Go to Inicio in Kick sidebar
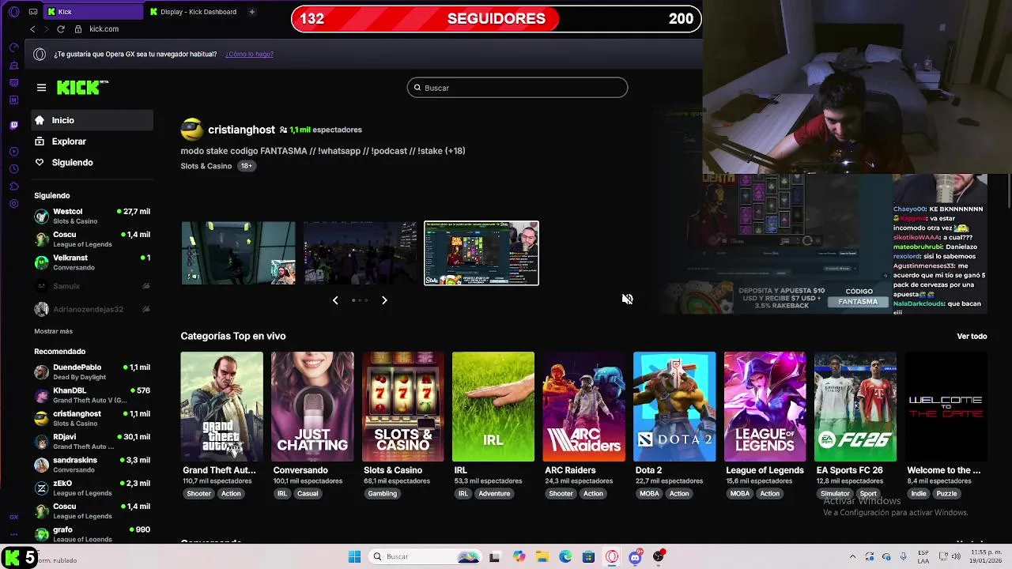Screen dimensions: 1012x569 tap(92, 120)
